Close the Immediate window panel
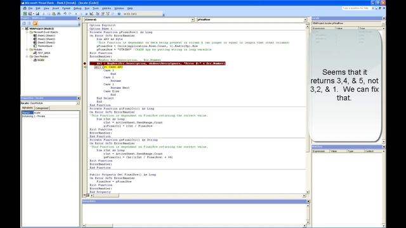406x228 pixels. tap(308, 201)
